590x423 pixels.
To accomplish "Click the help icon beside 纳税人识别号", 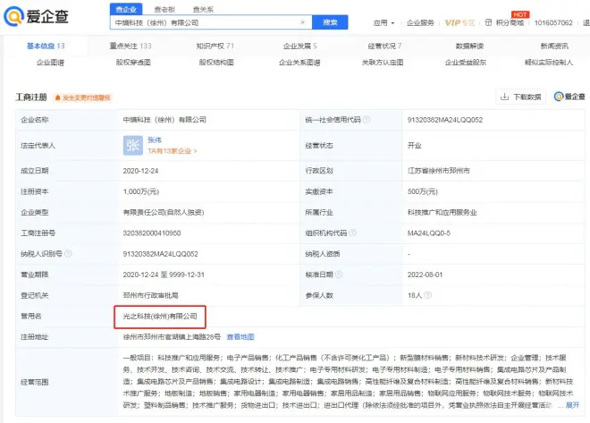I will point(68,253).
